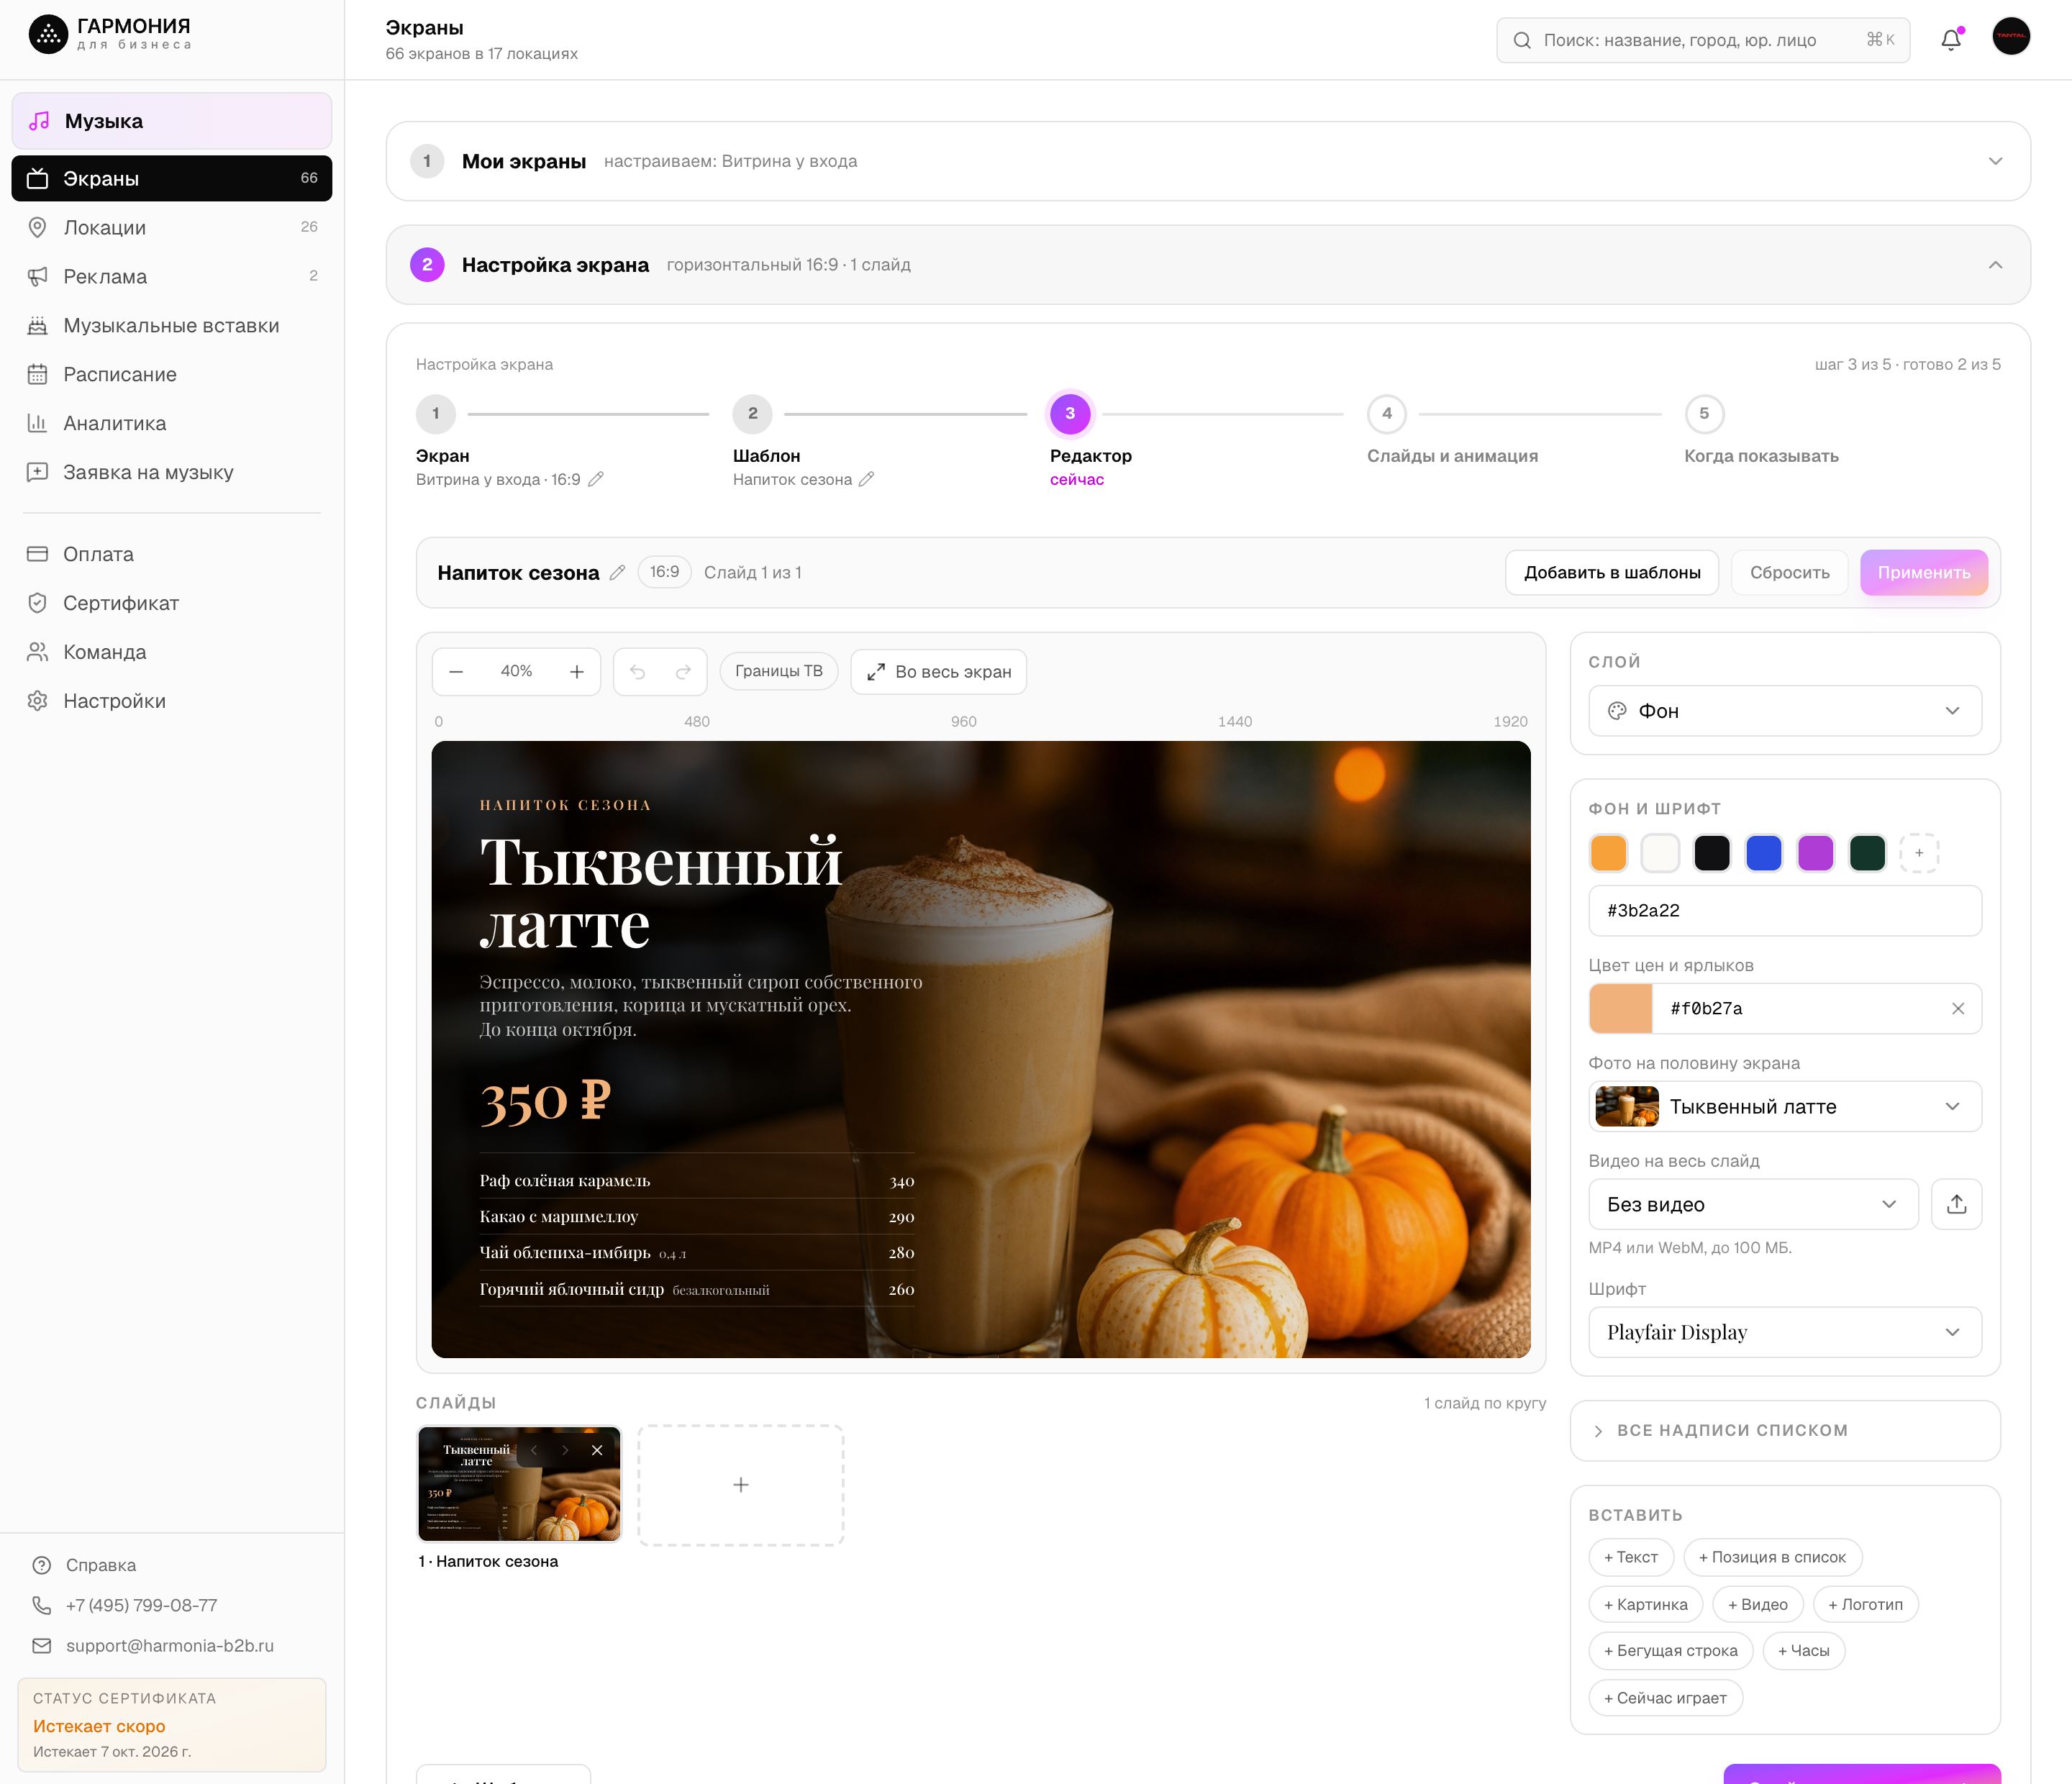The height and width of the screenshot is (1784, 2072).
Task: Undo the last editor action
Action: (x=637, y=672)
